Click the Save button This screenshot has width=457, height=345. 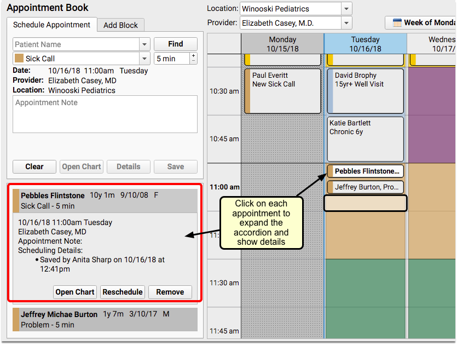[x=176, y=166]
